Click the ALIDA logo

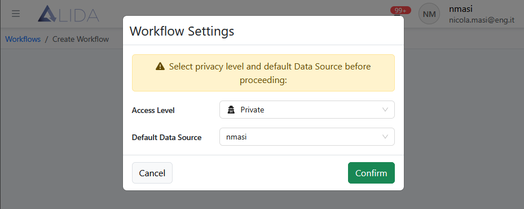click(68, 14)
